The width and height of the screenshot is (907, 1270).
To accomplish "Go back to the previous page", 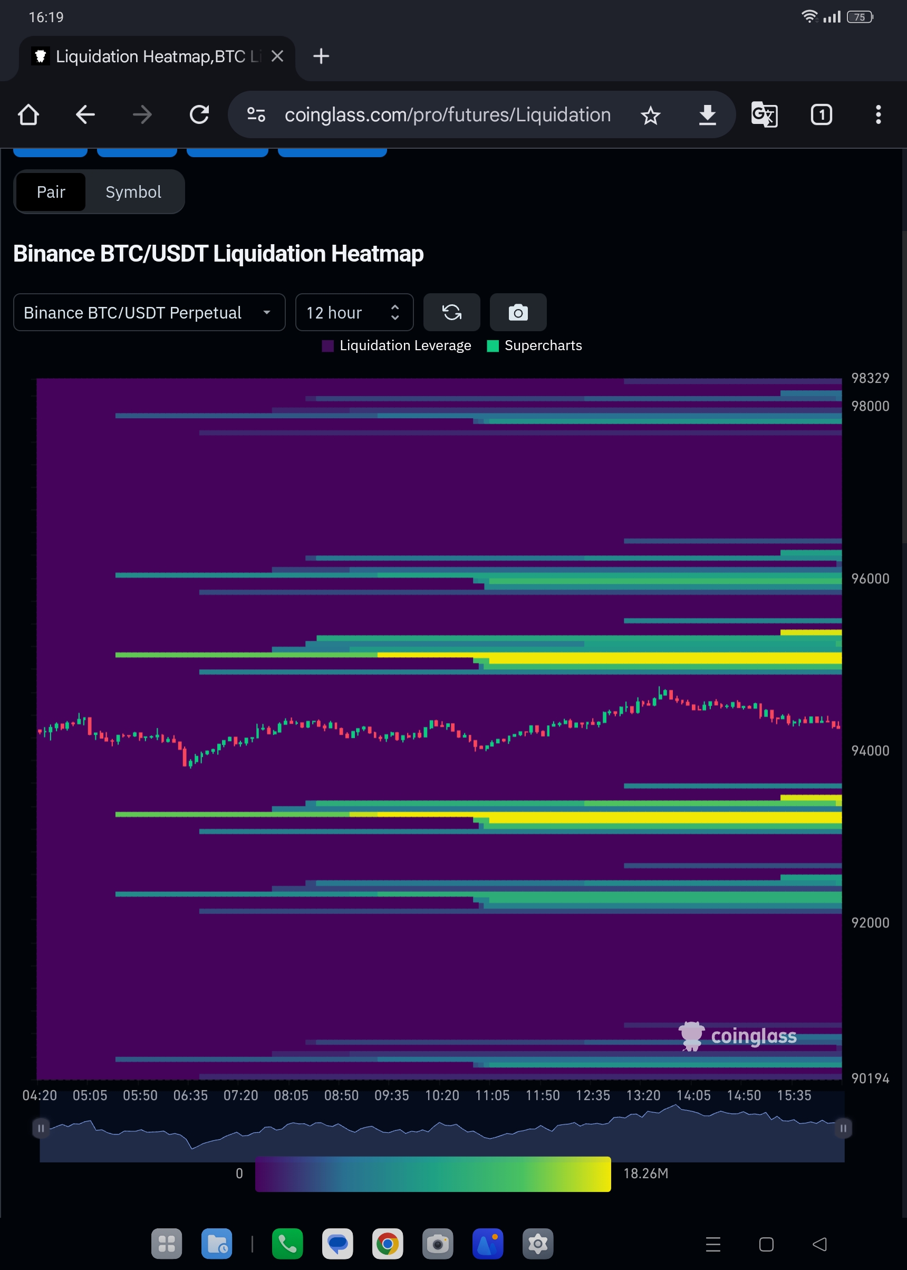I will [x=85, y=115].
